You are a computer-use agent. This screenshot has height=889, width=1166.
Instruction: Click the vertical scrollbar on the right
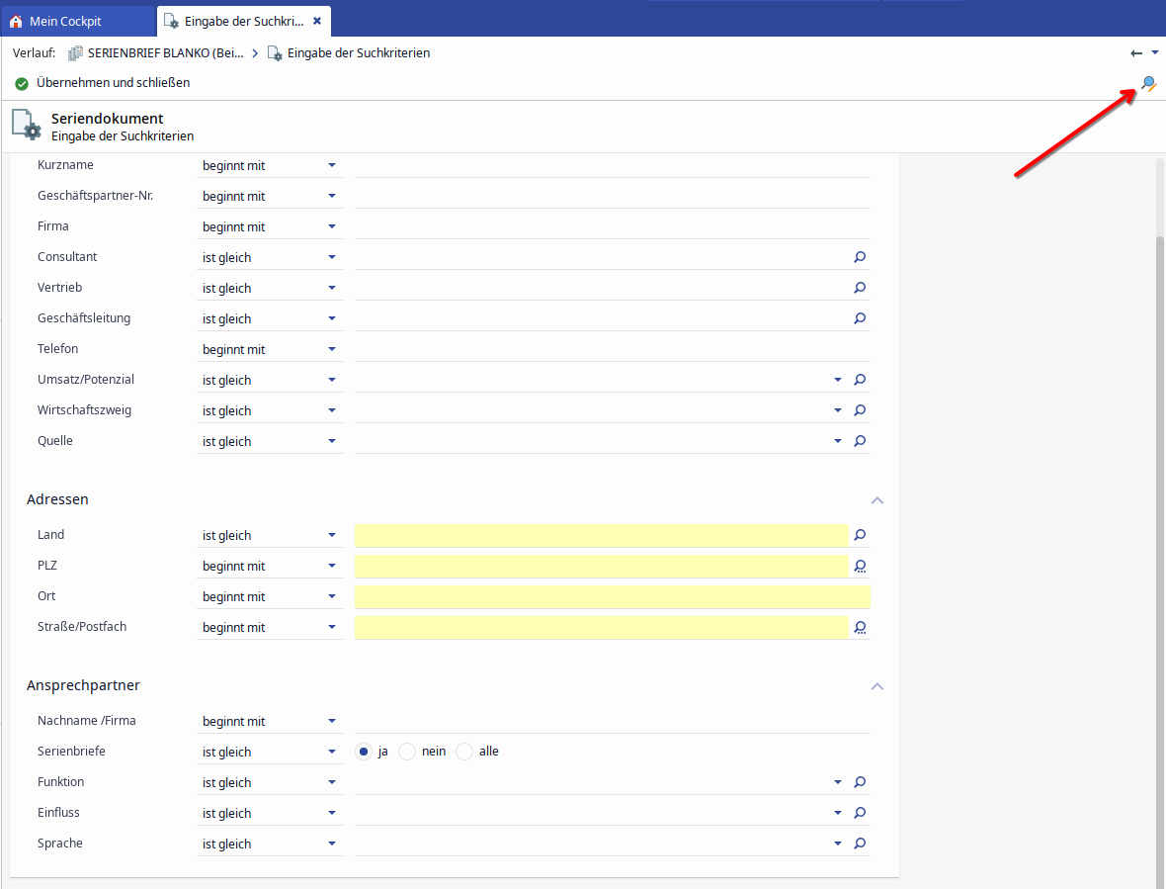pos(1160,554)
